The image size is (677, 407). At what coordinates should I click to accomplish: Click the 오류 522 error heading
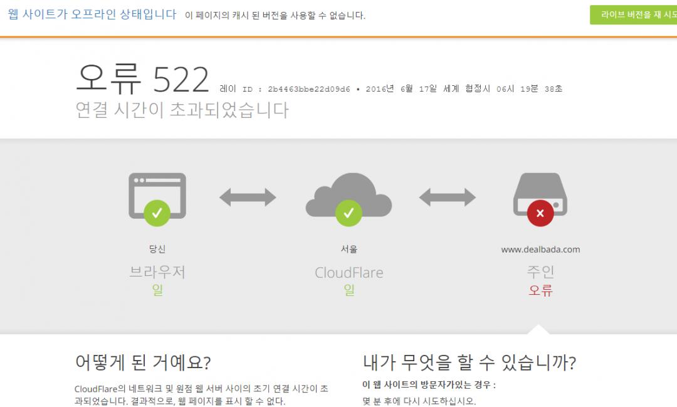coord(142,80)
